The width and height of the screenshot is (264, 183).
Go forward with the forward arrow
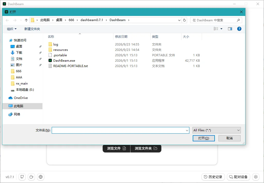tap(15, 20)
